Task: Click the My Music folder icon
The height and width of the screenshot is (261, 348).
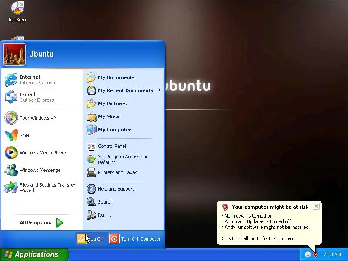Action: [91, 117]
